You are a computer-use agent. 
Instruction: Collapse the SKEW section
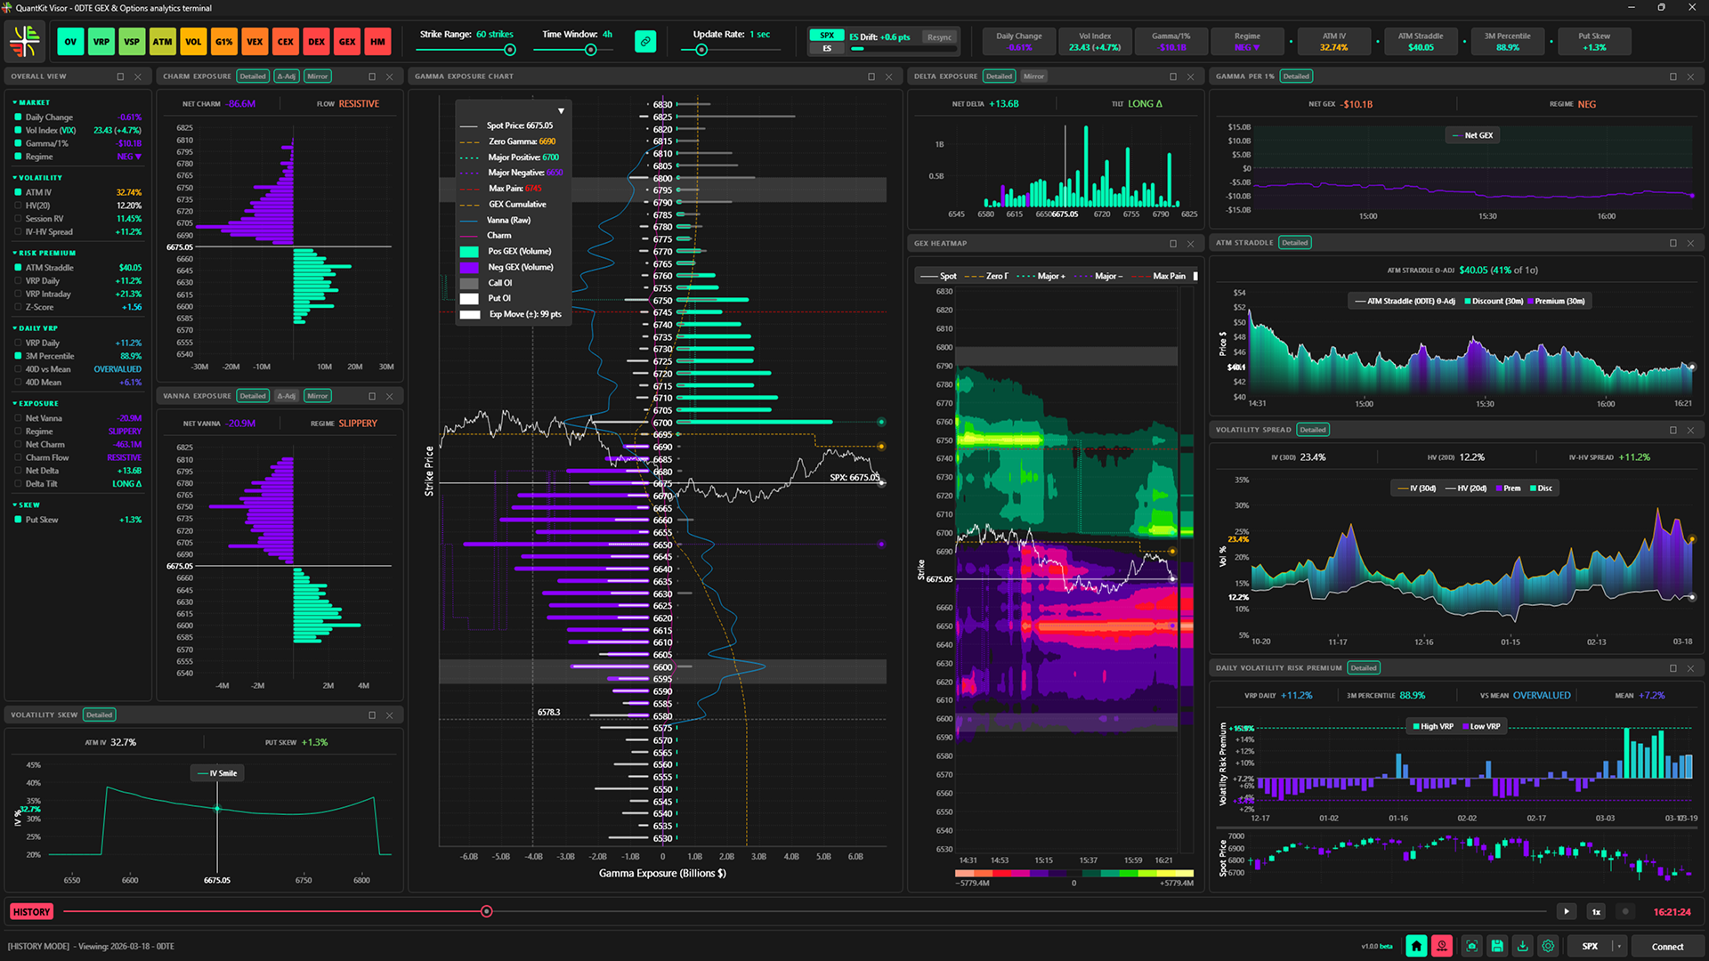[27, 505]
